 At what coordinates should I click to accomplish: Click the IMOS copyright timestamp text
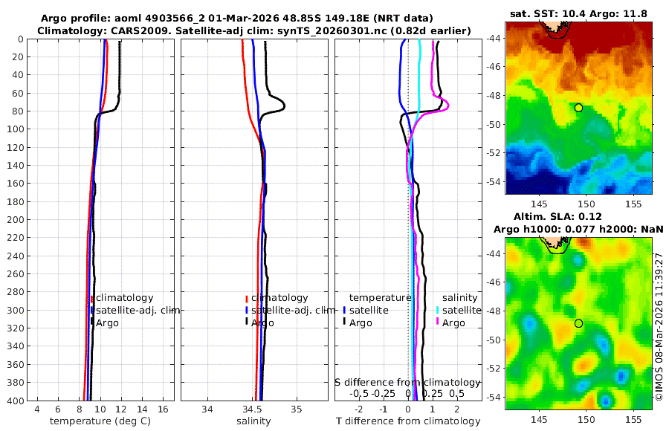click(659, 326)
